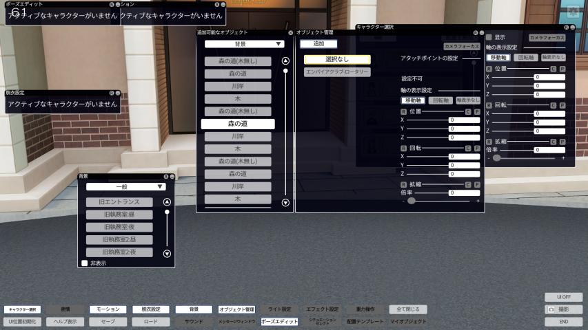Enable the 非表示 checkbox in 背景 panel
The image size is (588, 330).
[85, 263]
